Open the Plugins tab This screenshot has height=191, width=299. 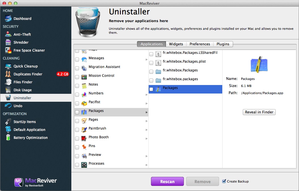point(223,44)
